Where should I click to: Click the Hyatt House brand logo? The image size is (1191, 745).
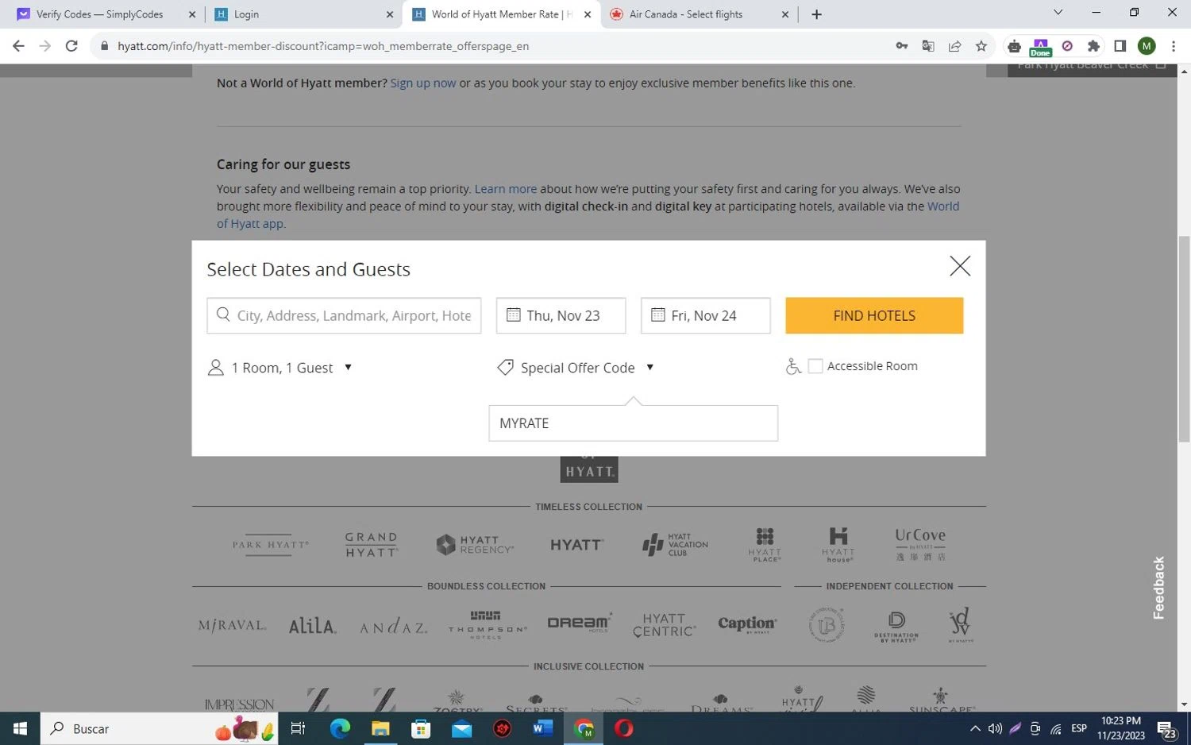(x=838, y=545)
